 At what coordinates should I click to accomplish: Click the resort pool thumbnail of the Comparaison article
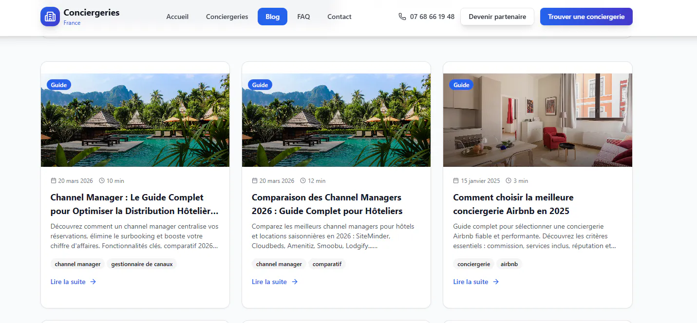pyautogui.click(x=336, y=120)
